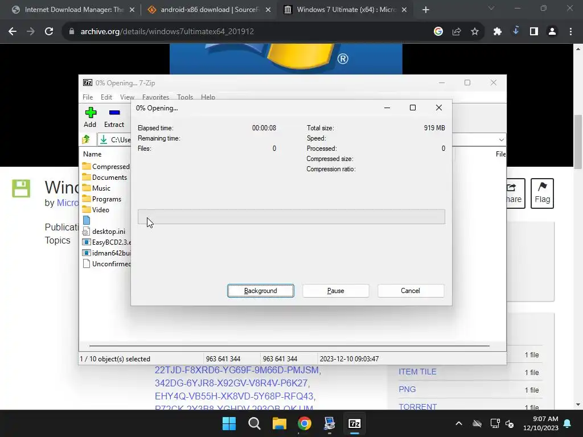The height and width of the screenshot is (437, 583).
Task: Click the up-folder icon in 7-Zip
Action: coord(87,139)
